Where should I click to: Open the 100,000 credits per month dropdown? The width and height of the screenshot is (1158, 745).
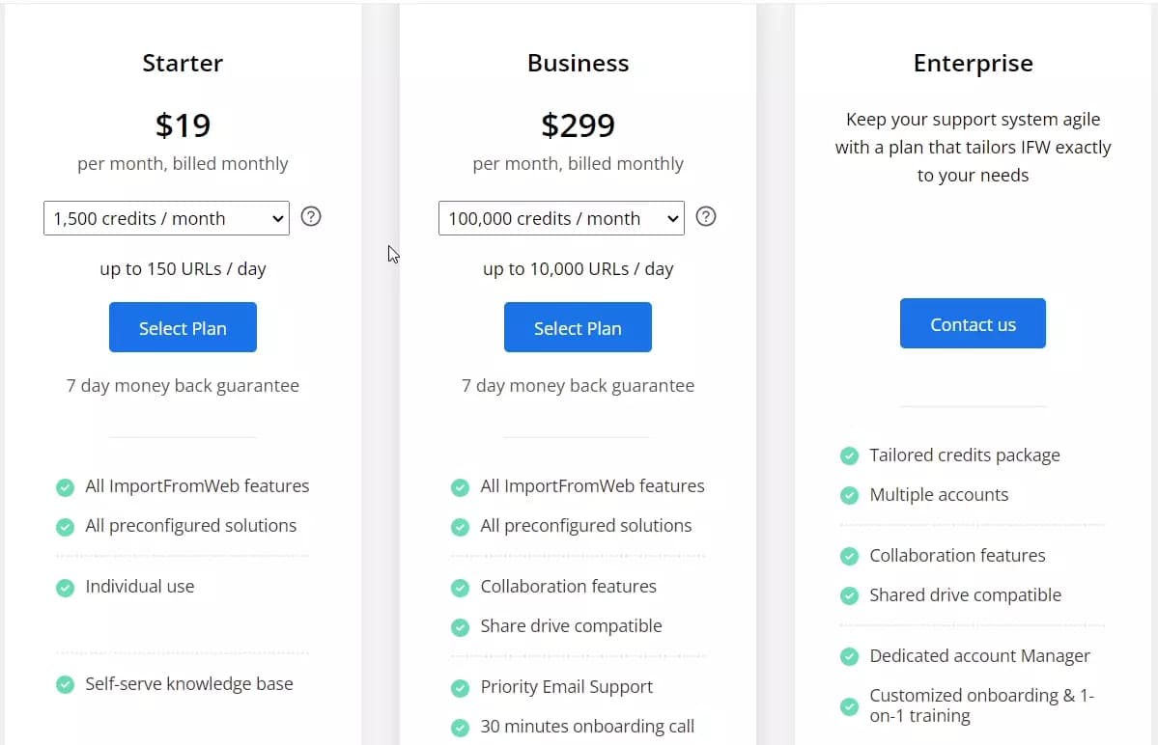click(560, 218)
